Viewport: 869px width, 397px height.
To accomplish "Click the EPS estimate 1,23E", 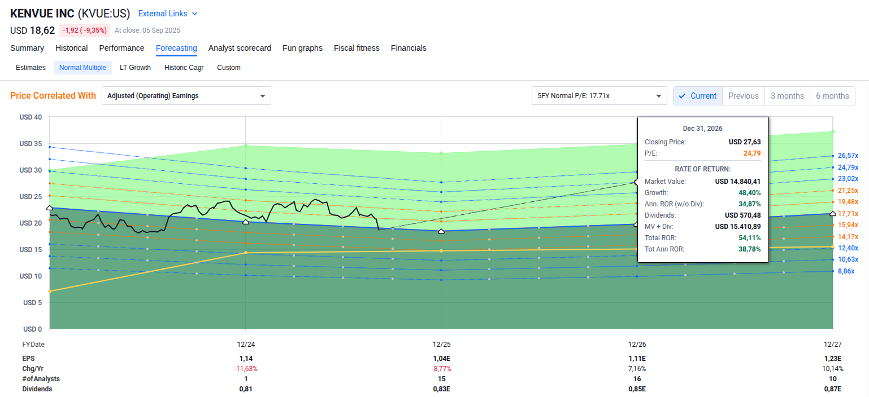I will [x=833, y=359].
